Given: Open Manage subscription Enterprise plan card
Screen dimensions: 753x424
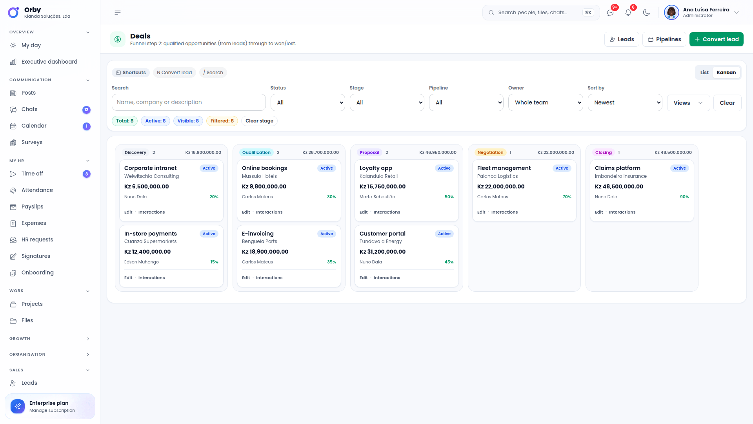Looking at the screenshot, I should pos(50,406).
